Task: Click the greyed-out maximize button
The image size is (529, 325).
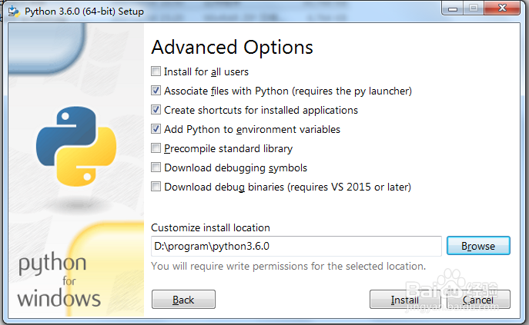Action: (x=474, y=8)
